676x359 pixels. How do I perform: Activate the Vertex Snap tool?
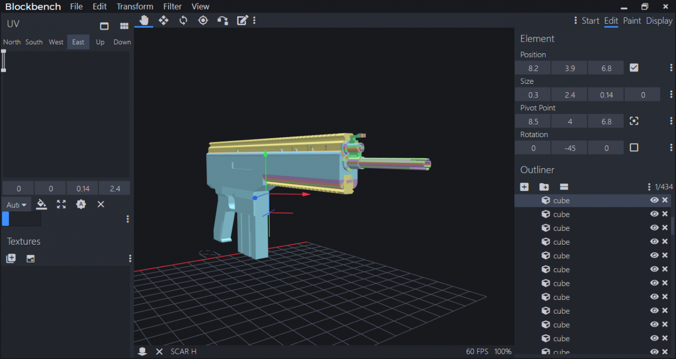(x=222, y=20)
